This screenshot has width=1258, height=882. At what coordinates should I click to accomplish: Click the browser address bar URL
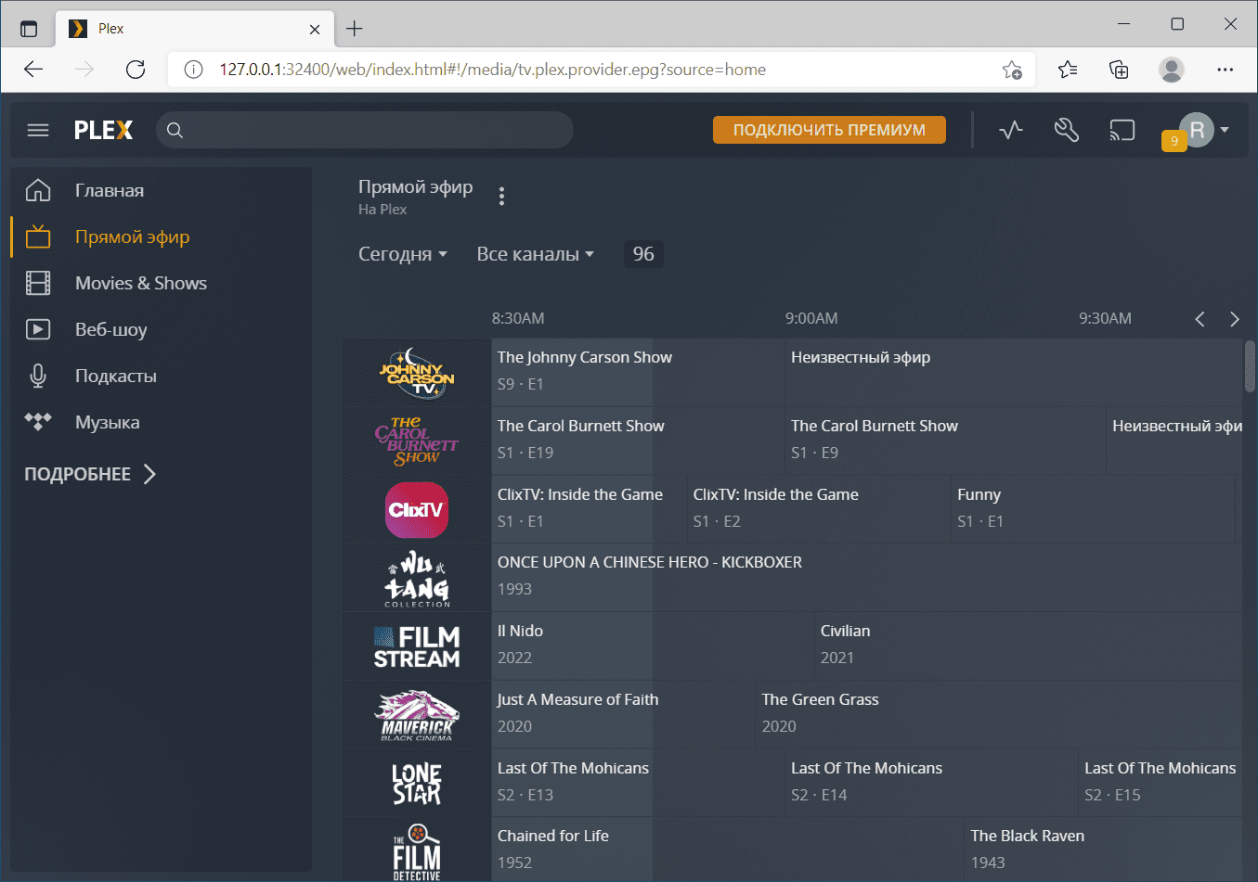493,70
